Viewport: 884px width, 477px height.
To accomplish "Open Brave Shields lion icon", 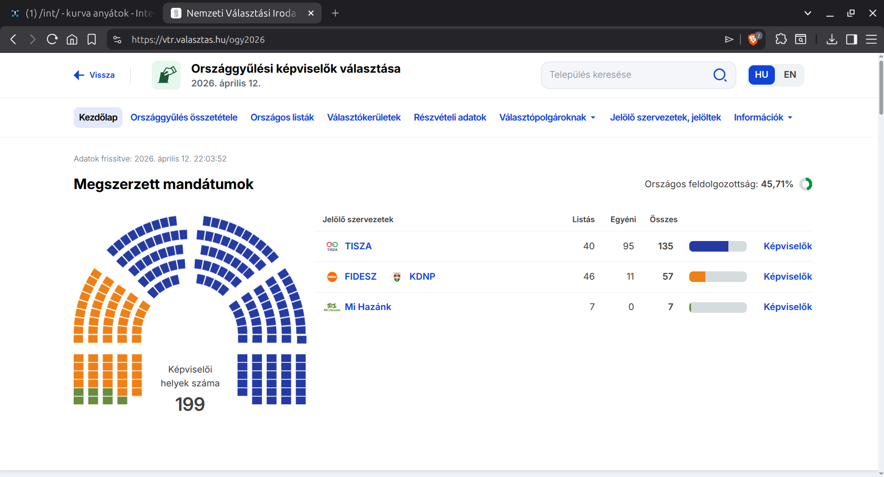I will [754, 40].
